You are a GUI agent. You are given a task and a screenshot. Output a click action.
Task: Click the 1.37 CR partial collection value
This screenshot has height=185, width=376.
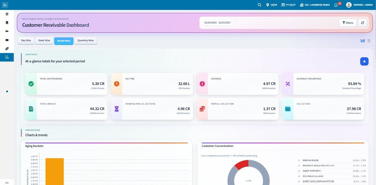[269, 109]
